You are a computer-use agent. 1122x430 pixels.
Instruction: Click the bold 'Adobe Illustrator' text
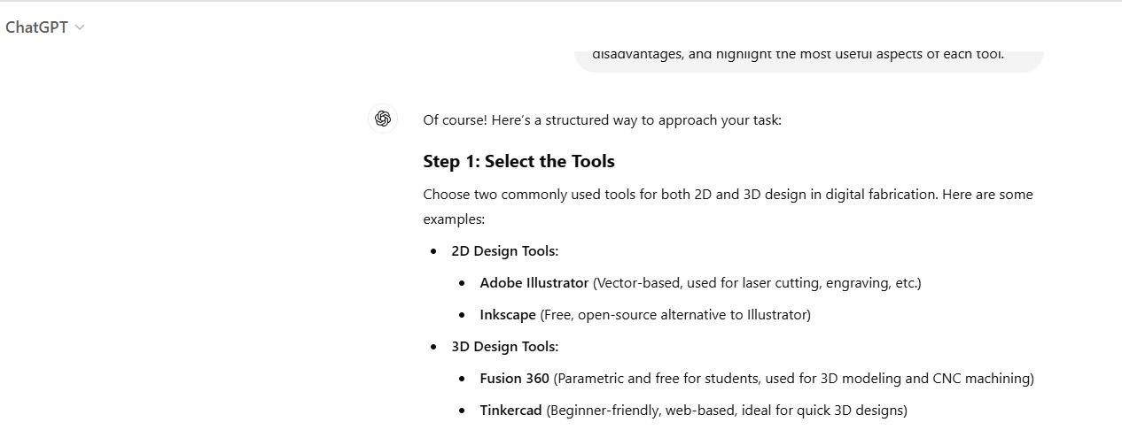(x=534, y=283)
